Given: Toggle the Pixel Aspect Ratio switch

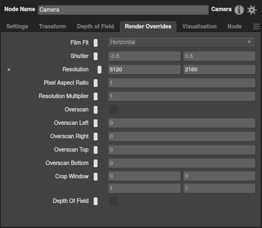Looking at the screenshot, I should (98, 83).
